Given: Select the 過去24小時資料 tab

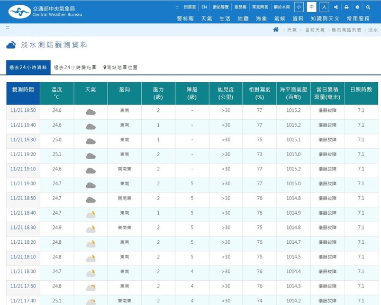Looking at the screenshot, I should (x=28, y=68).
